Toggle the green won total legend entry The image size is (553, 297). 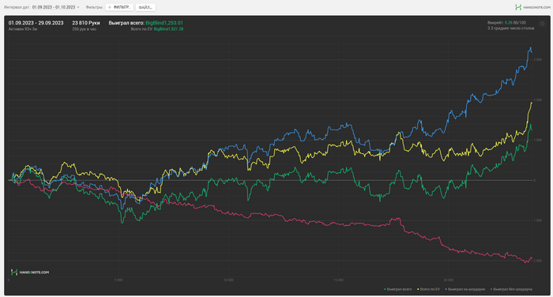398,289
